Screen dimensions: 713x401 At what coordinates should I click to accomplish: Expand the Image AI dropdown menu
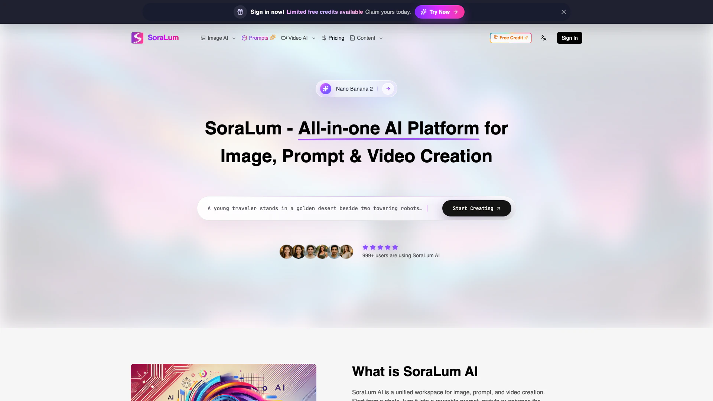point(218,38)
